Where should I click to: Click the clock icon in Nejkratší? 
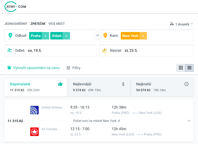[x=187, y=84]
